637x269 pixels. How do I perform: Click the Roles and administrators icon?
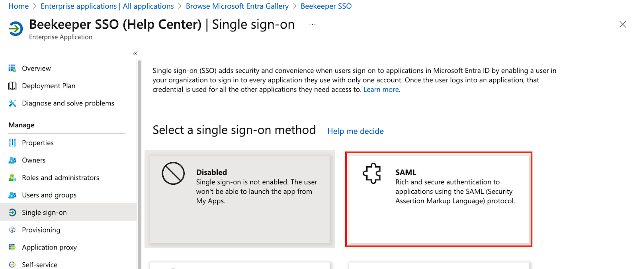[12, 178]
